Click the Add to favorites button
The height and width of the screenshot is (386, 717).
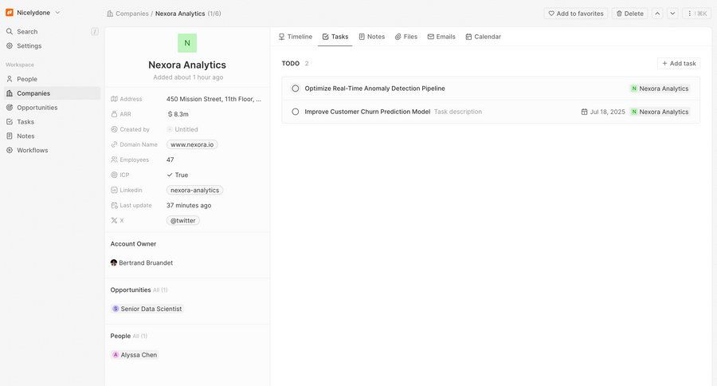coord(576,14)
